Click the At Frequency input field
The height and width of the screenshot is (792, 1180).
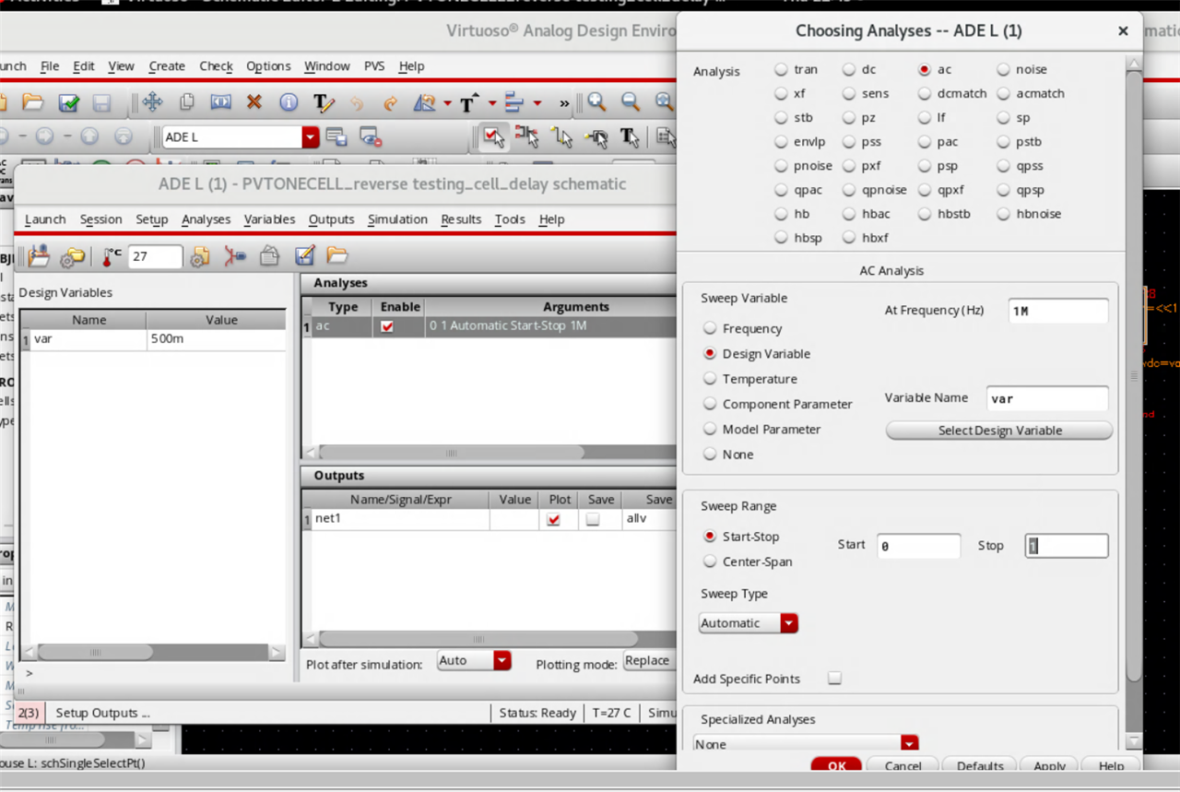coord(1057,311)
